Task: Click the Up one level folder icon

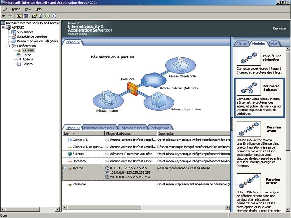Action: (x=19, y=16)
